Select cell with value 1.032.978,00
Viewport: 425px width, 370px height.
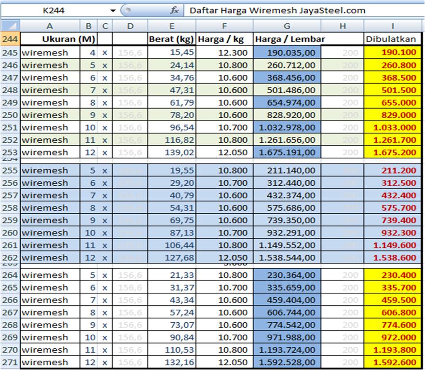tap(287, 127)
